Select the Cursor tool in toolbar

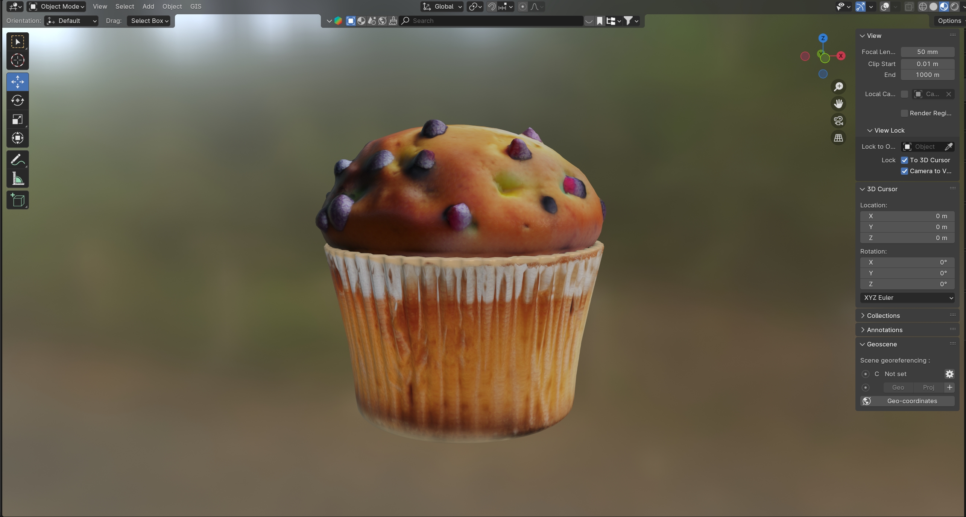tap(17, 60)
